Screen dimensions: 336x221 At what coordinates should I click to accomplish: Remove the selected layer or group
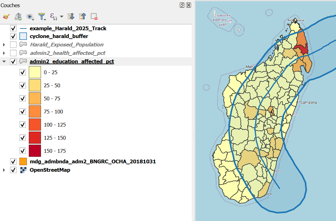(94, 16)
